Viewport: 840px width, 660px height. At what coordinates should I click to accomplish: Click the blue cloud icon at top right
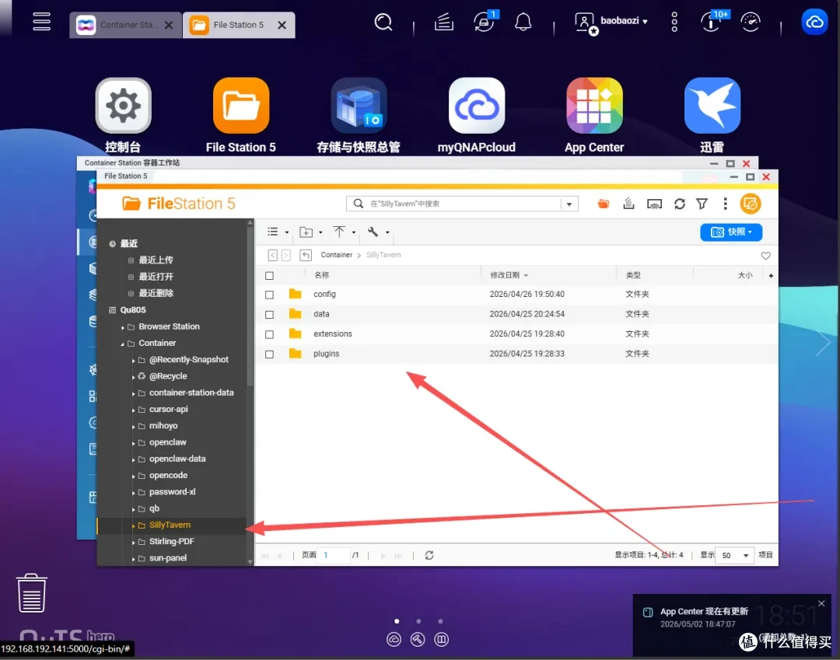click(x=814, y=23)
